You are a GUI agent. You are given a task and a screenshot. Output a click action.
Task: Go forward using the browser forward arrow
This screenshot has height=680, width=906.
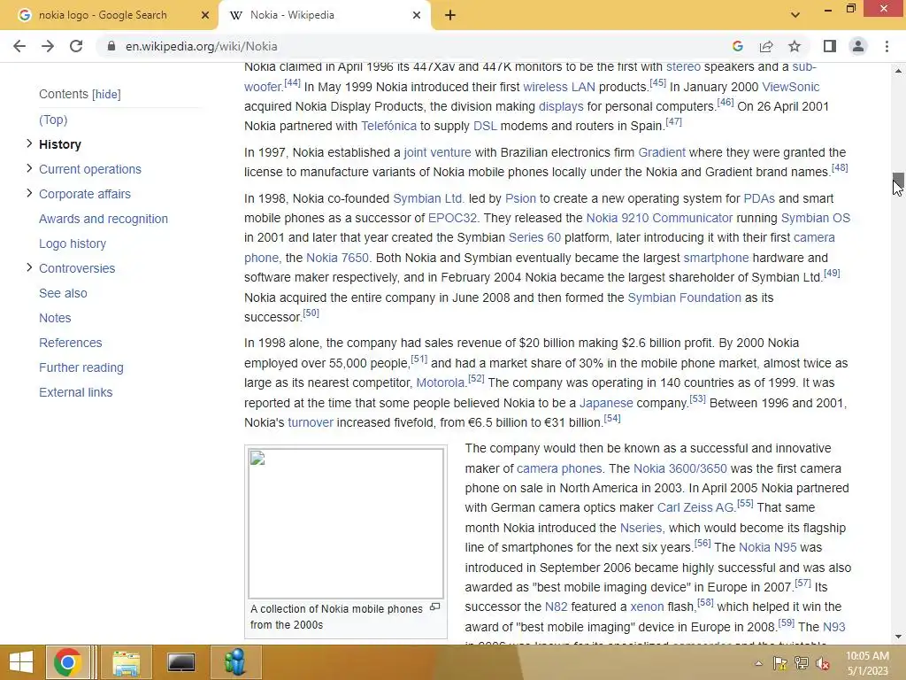pos(48,46)
